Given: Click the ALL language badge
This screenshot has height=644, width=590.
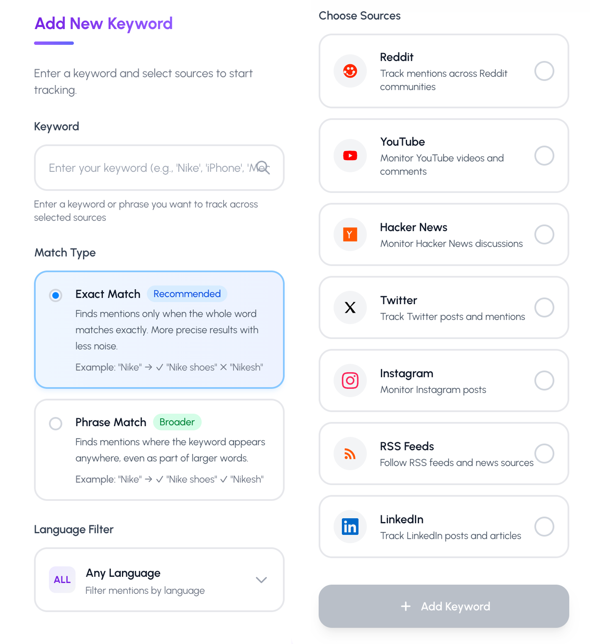Looking at the screenshot, I should click(62, 580).
